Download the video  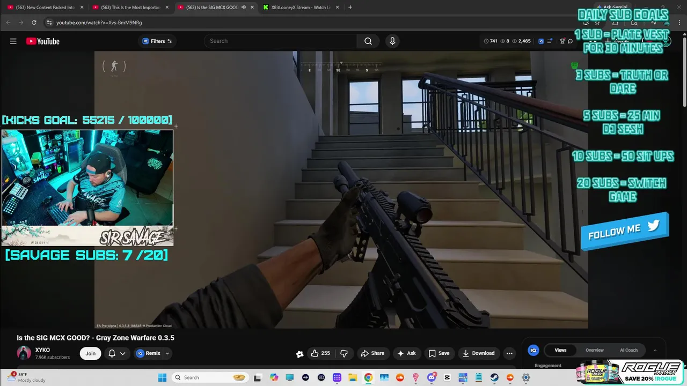479,353
